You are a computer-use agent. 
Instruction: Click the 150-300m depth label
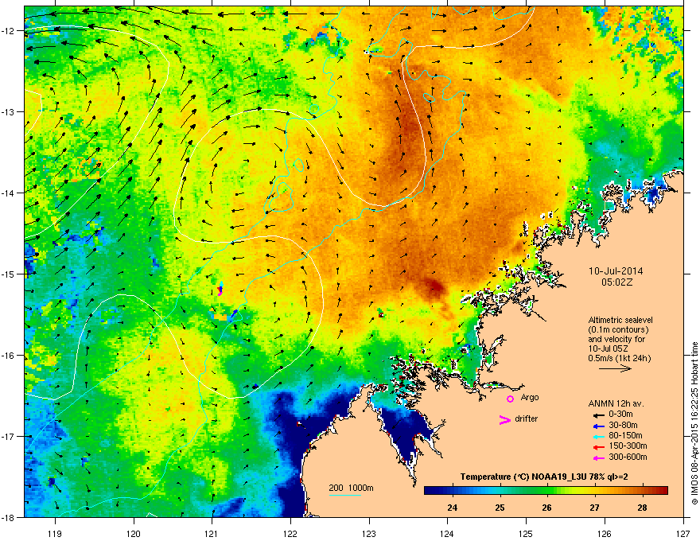click(628, 446)
